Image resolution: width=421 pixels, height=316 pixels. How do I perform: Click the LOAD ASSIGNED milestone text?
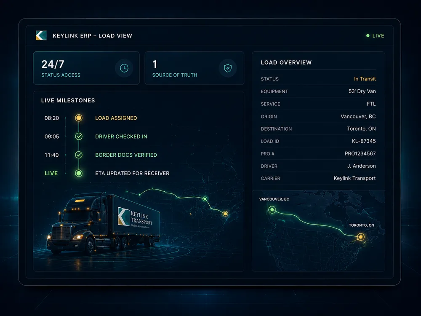click(x=116, y=118)
